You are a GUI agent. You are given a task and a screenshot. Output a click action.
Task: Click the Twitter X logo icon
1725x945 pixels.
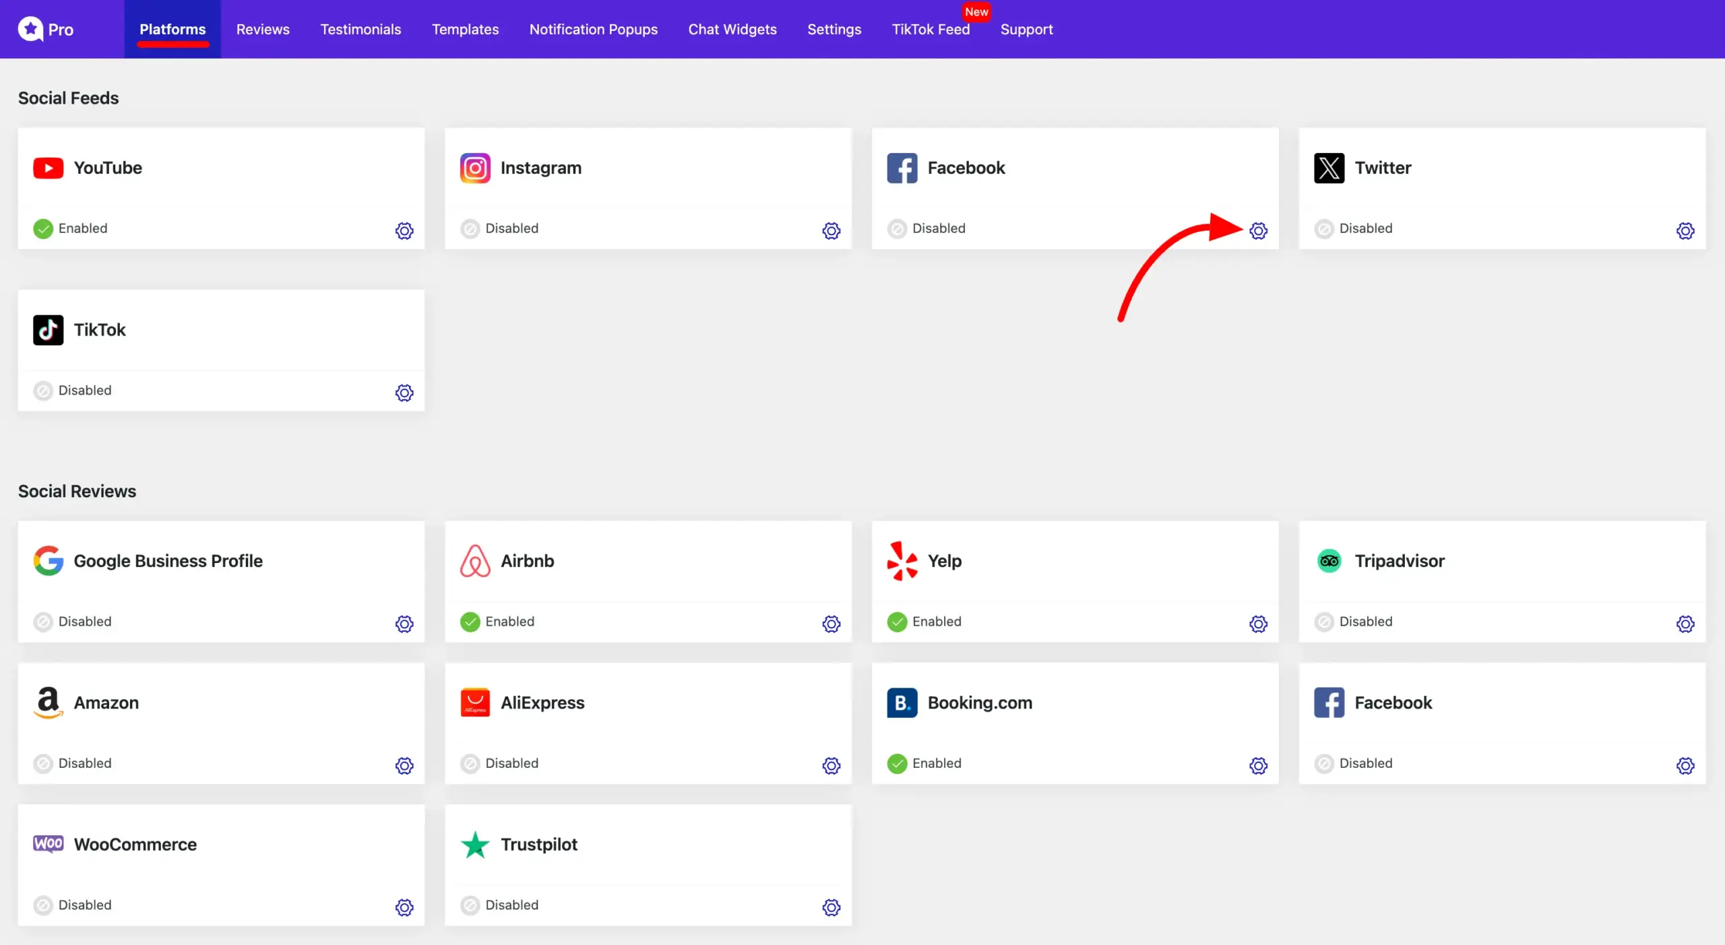click(1329, 168)
